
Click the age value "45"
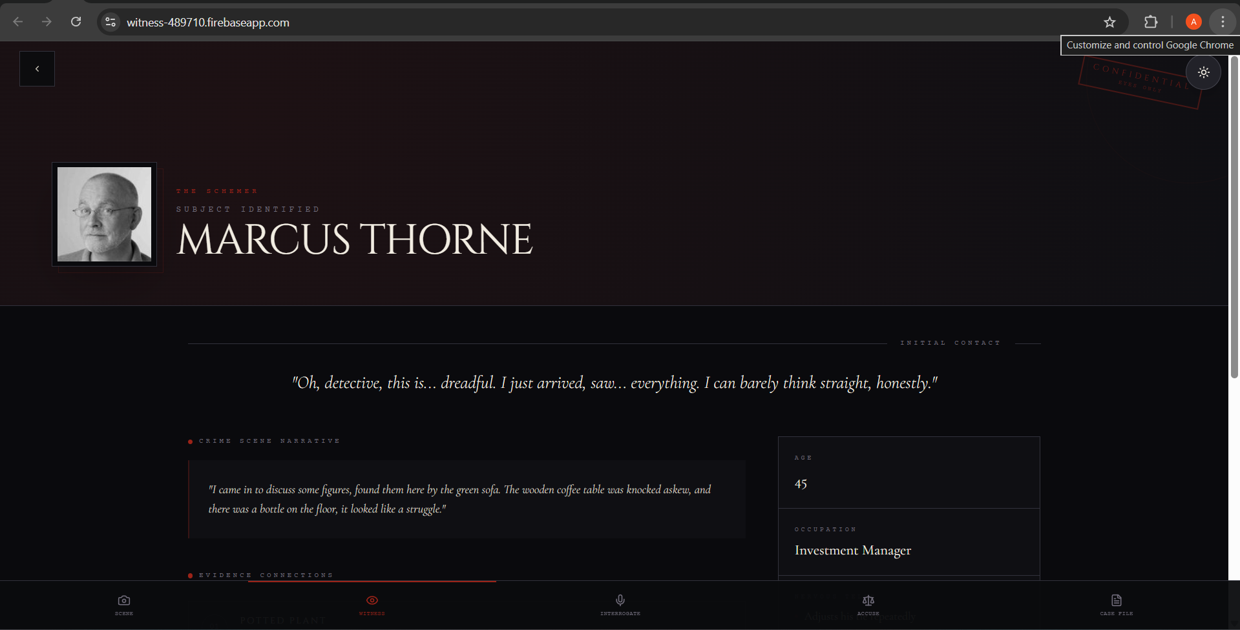tap(801, 484)
